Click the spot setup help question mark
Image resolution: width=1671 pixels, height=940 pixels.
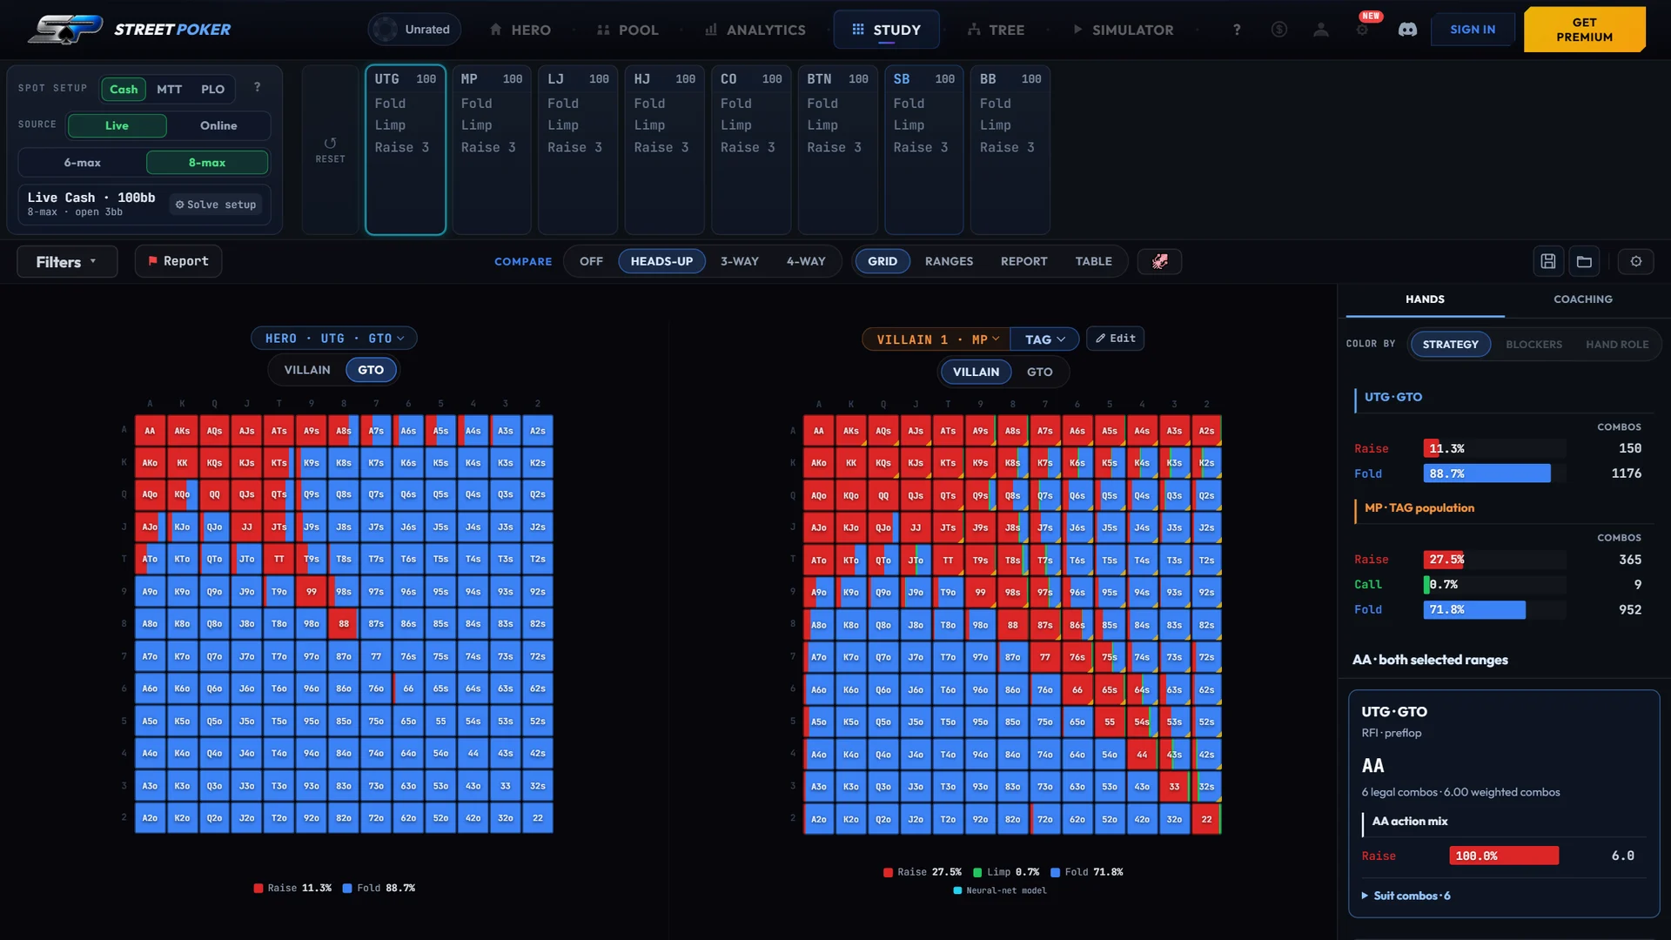click(x=257, y=87)
